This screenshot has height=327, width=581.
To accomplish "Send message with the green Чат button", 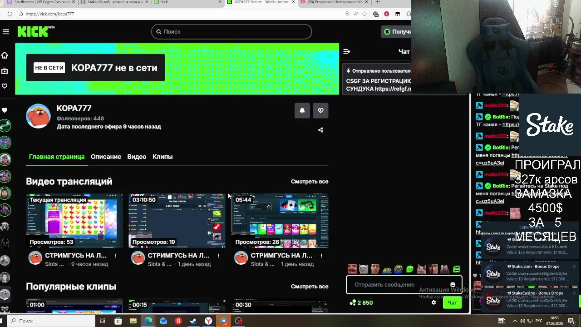I will [x=453, y=302].
